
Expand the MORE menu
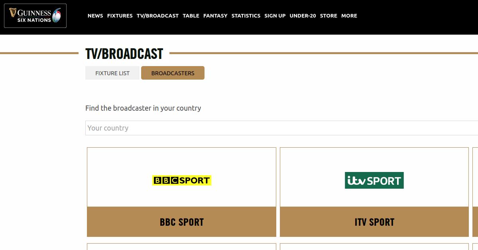pos(349,16)
